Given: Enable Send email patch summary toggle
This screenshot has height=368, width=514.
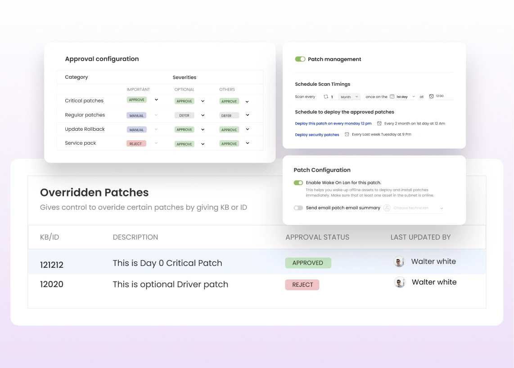Looking at the screenshot, I should pos(298,208).
